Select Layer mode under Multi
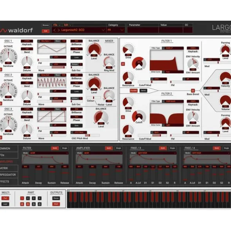 tap(5, 204)
